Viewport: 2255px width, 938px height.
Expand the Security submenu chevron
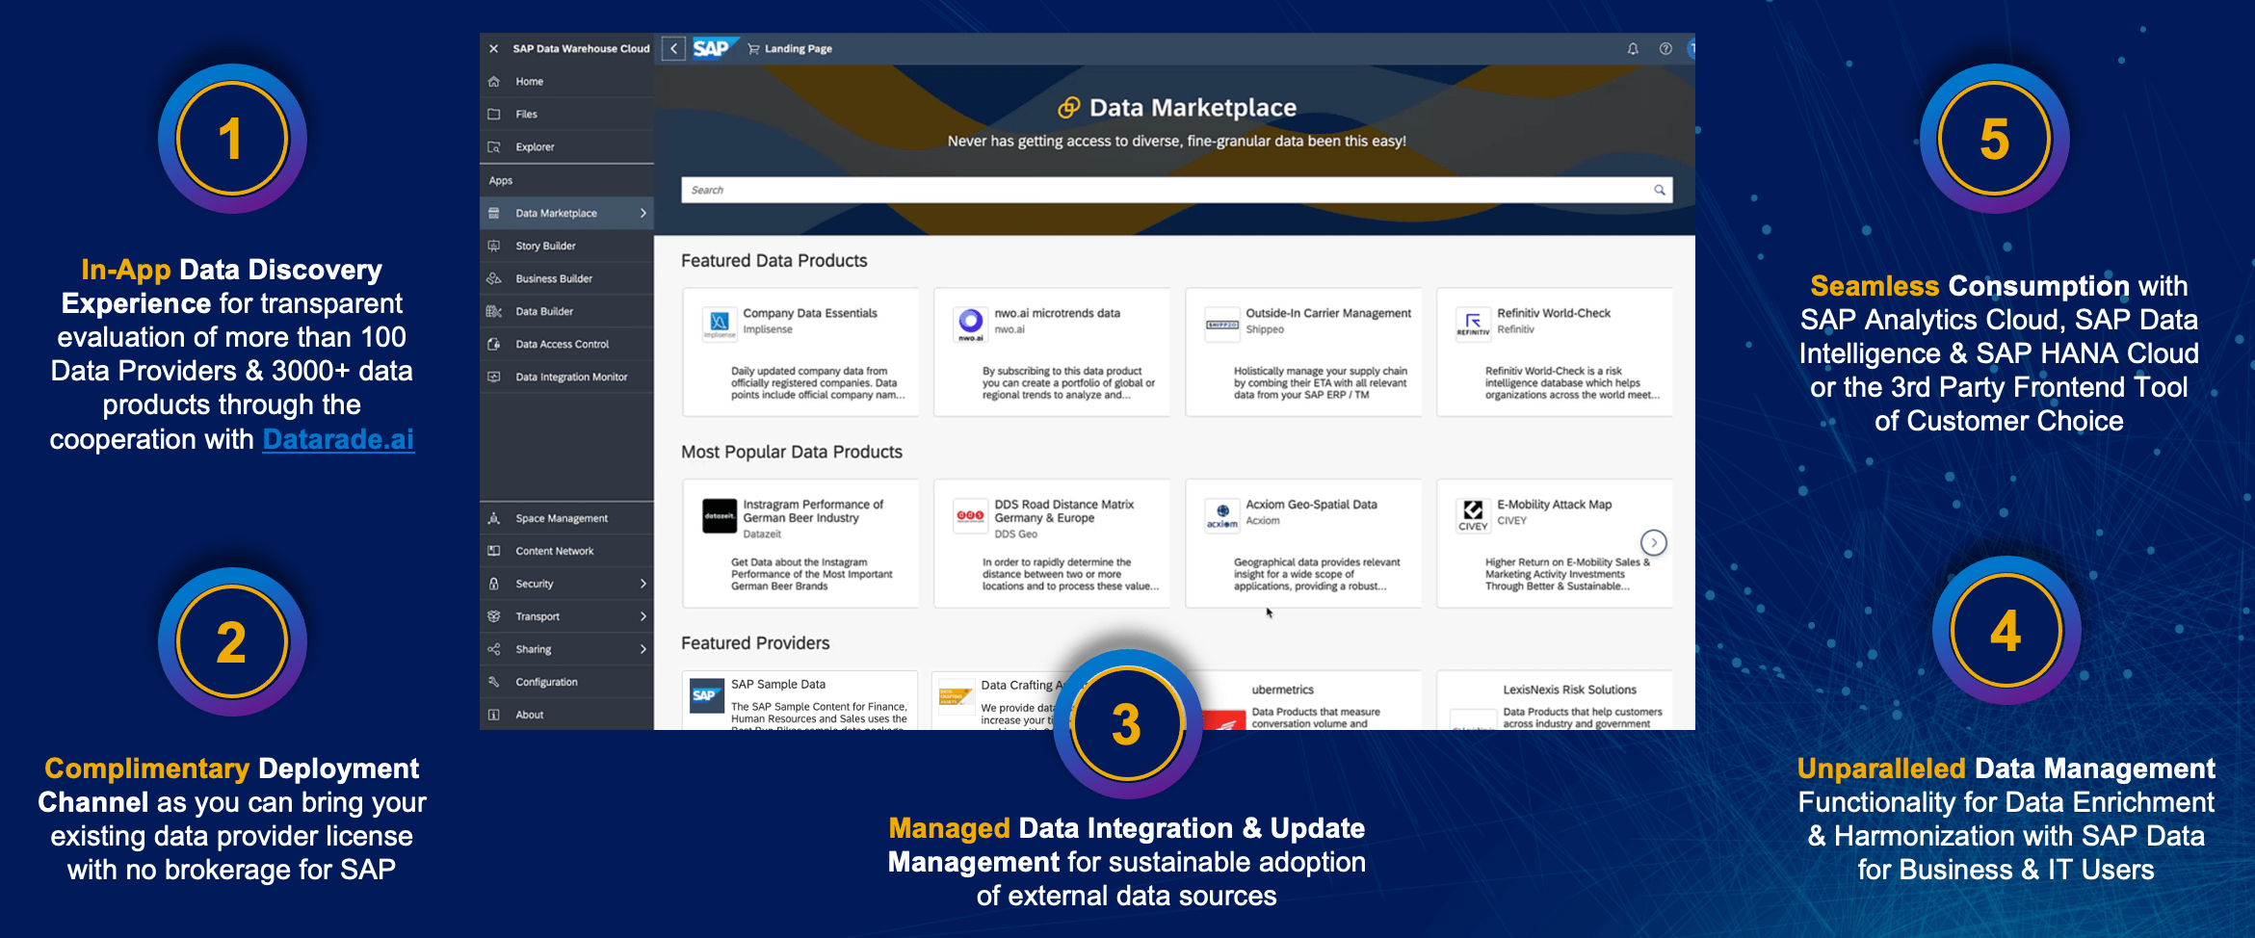pyautogui.click(x=643, y=585)
